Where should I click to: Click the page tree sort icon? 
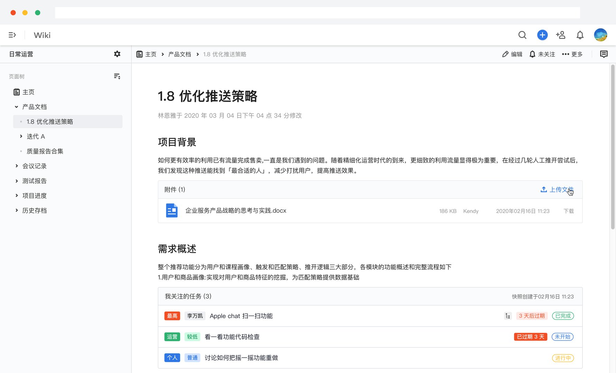pyautogui.click(x=117, y=76)
